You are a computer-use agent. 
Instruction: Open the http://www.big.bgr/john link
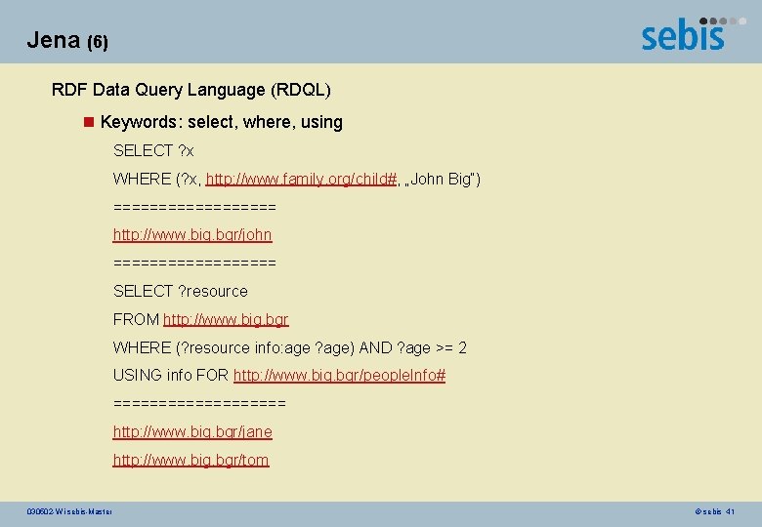pos(192,235)
